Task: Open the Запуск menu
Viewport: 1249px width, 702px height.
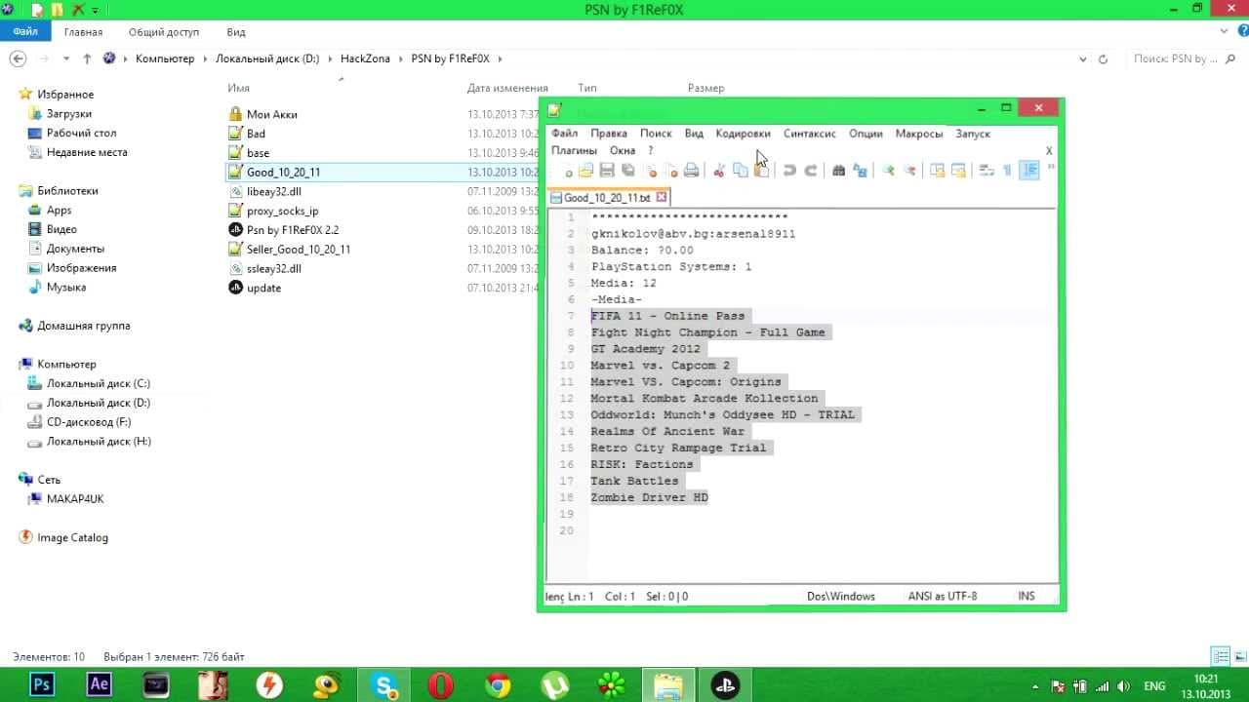Action: coord(973,134)
